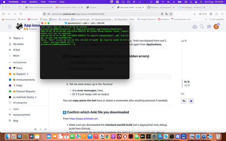Open Spotlight search in menu bar

coord(191,2)
